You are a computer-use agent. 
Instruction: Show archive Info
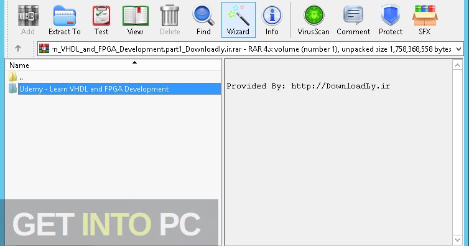(x=272, y=20)
